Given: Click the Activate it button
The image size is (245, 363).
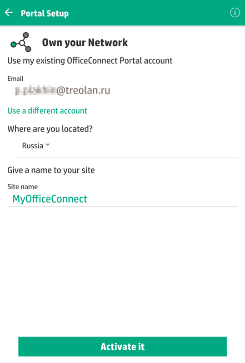Looking at the screenshot, I should (x=123, y=346).
